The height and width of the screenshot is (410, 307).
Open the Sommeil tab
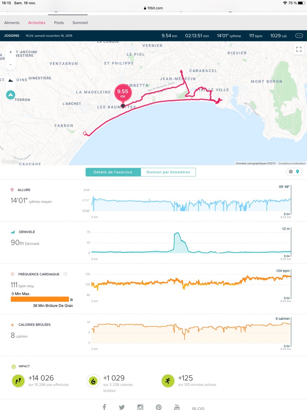(x=80, y=23)
